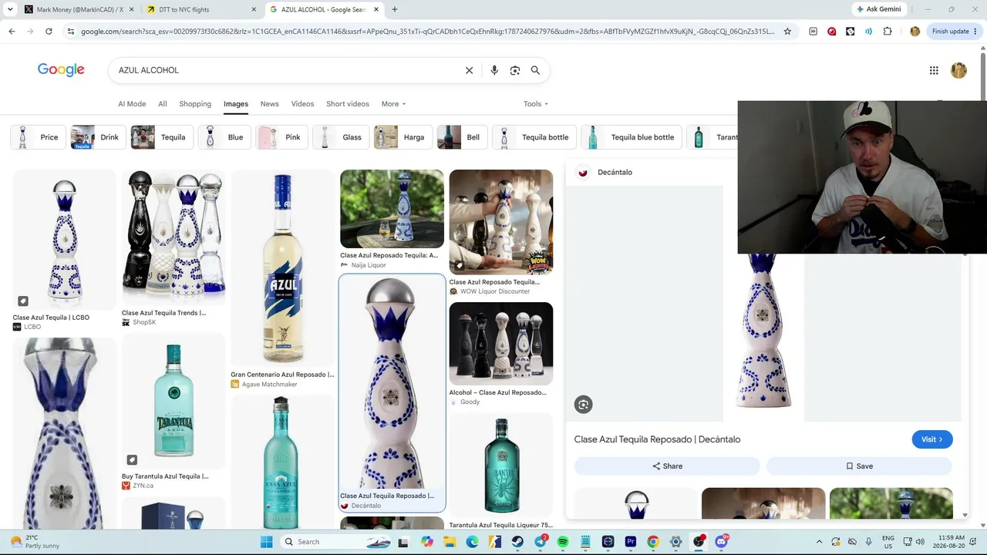Reload the page

(x=49, y=32)
